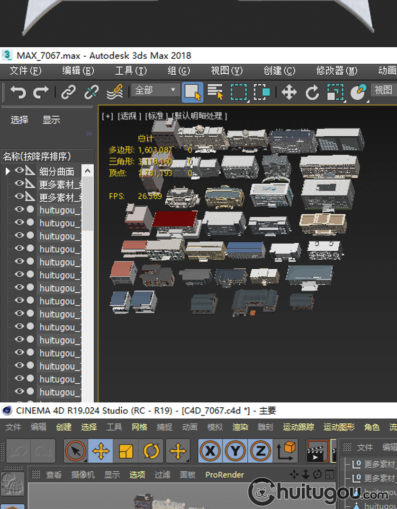Image resolution: width=397 pixels, height=509 pixels.
Task: Click [默认明暗处理] shading label
Action: pos(200,116)
